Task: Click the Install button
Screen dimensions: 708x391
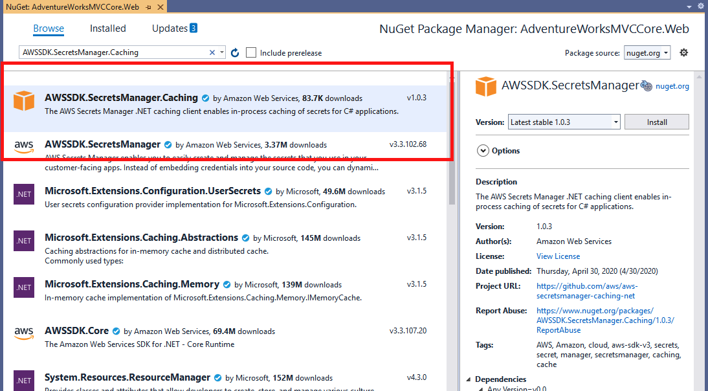Action: tap(656, 121)
